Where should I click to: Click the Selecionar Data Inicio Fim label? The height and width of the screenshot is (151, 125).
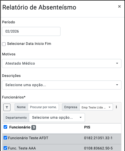pos(29,44)
